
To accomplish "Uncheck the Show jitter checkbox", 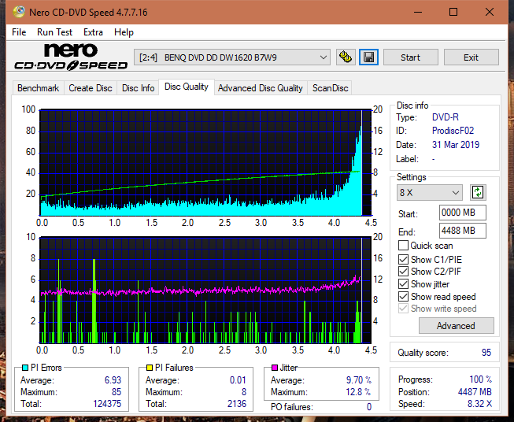I will coord(403,284).
